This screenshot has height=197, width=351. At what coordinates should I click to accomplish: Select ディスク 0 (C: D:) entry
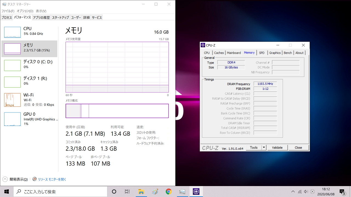point(29,65)
